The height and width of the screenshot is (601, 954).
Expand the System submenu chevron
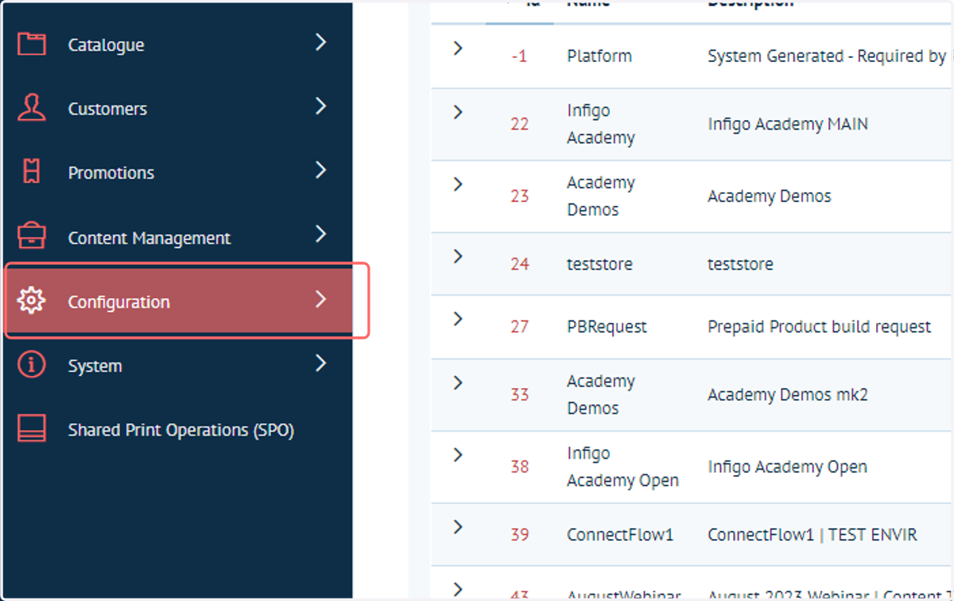(320, 363)
